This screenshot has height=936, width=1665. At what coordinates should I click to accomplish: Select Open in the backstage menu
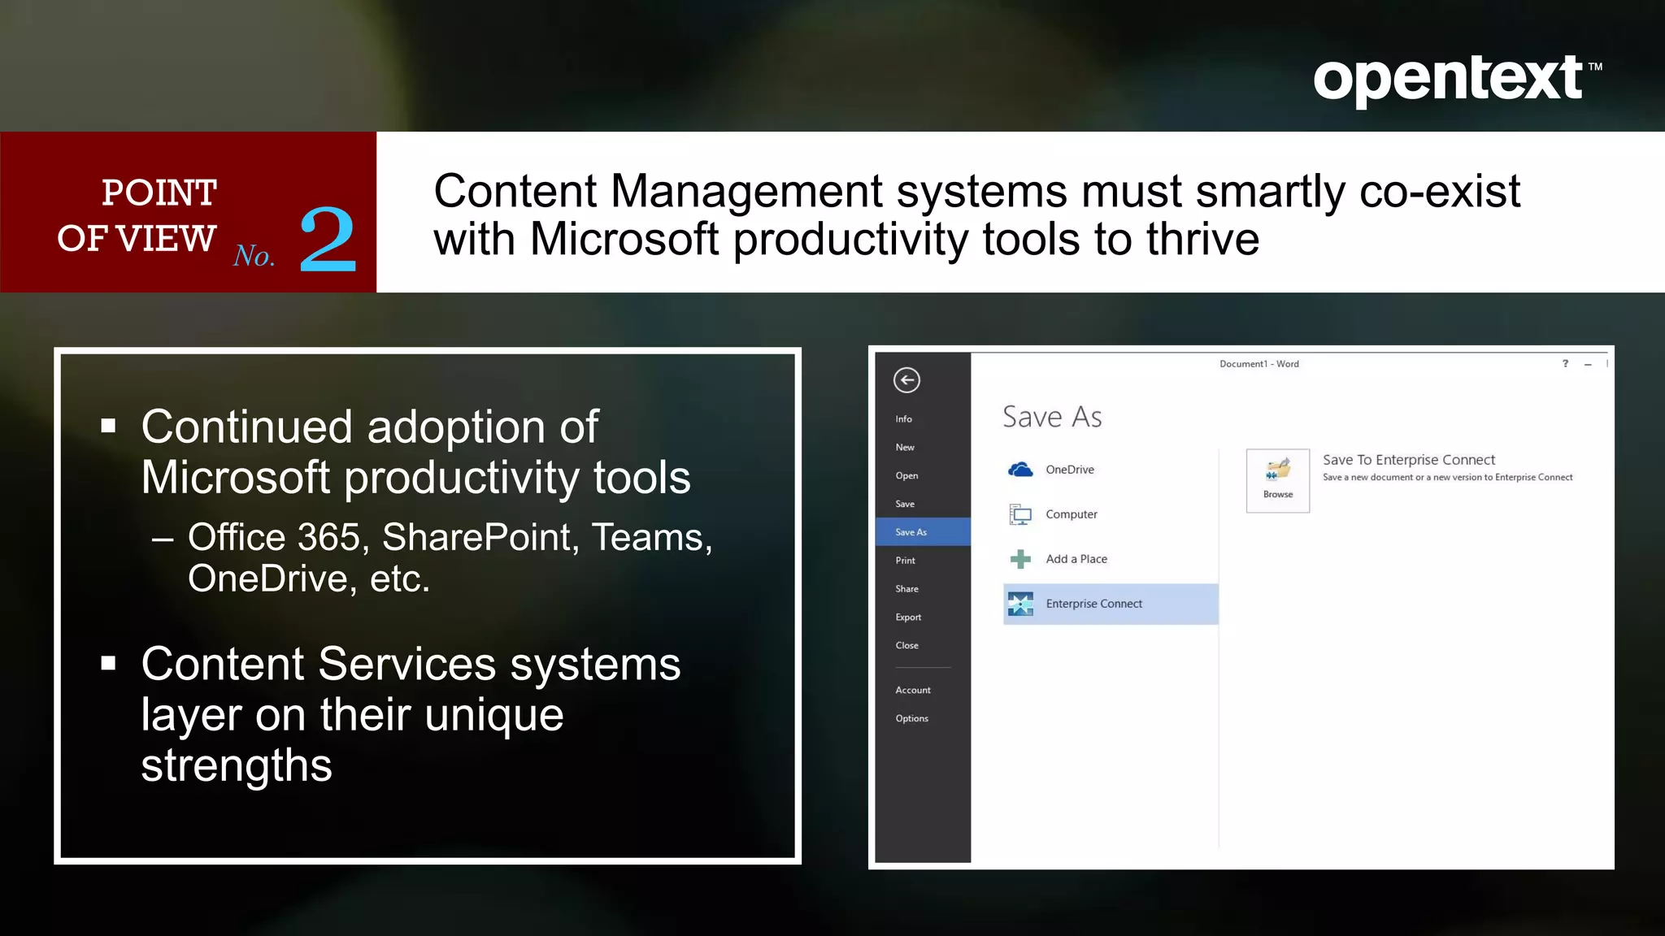point(907,476)
